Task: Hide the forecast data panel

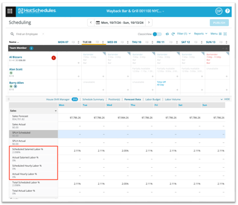Action: pyautogui.click(x=225, y=99)
